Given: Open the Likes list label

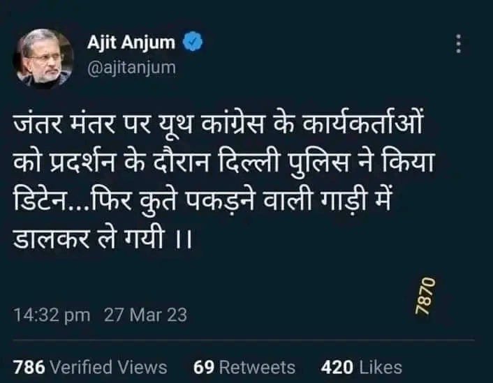Looking at the screenshot, I should tap(381, 367).
